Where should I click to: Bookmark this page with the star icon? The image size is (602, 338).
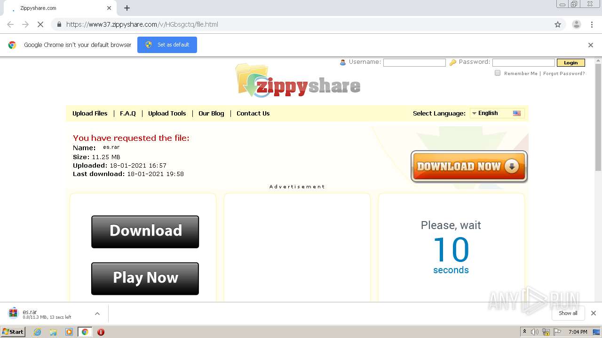point(558,24)
